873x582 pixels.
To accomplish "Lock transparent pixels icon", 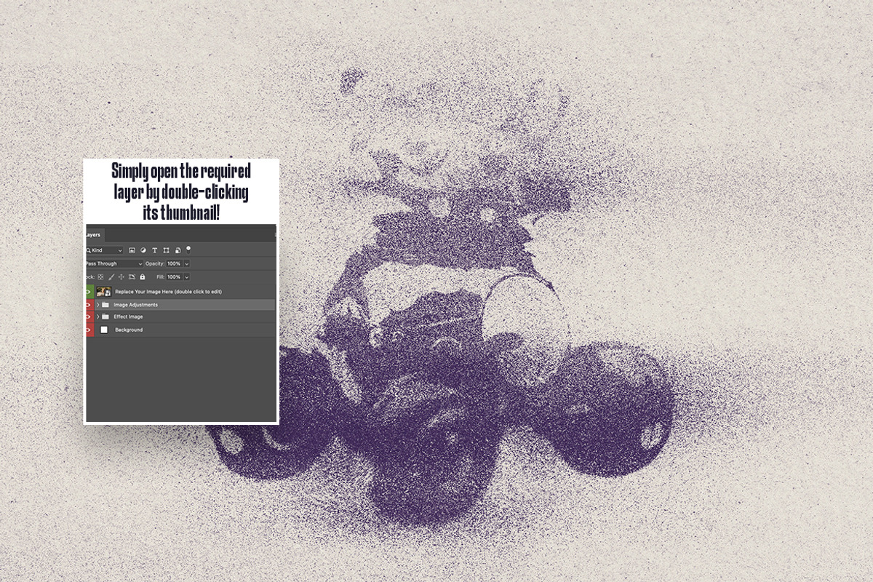I will pos(100,277).
